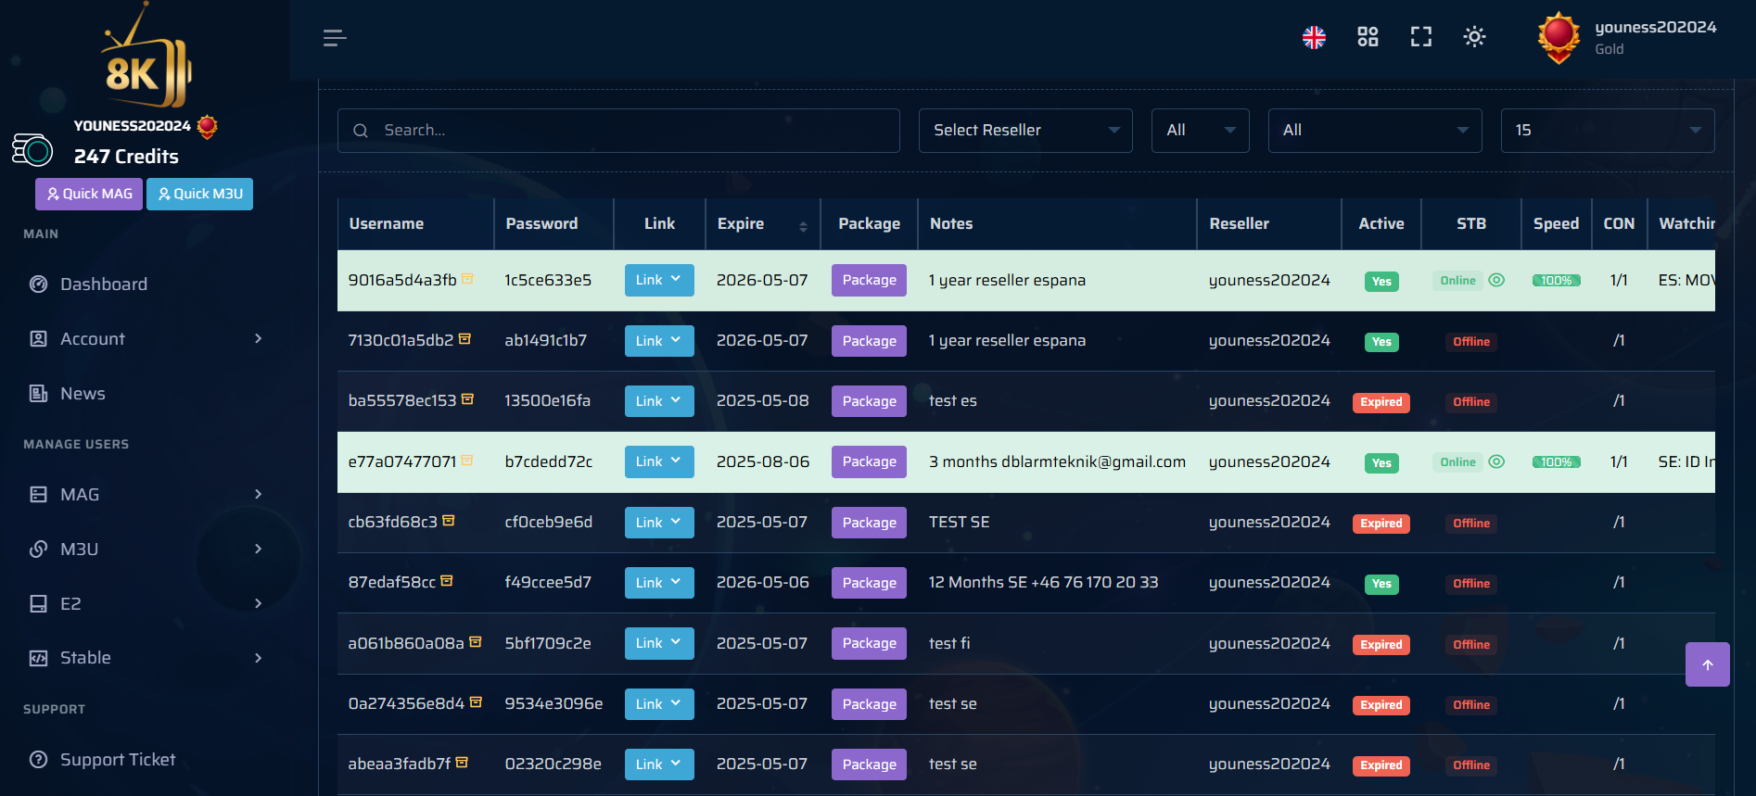The height and width of the screenshot is (796, 1756).
Task: Click the Package button for 7130c01a5db2
Action: click(869, 341)
